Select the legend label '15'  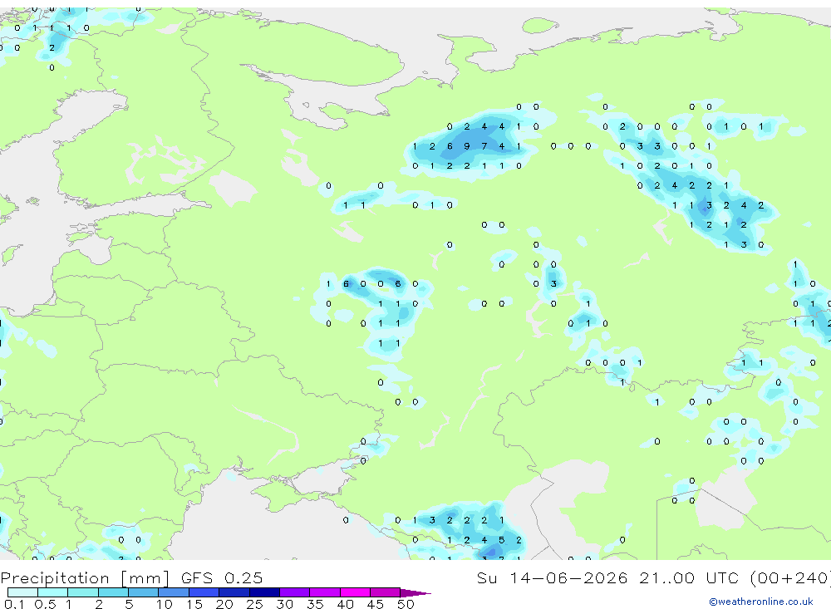[x=194, y=604]
